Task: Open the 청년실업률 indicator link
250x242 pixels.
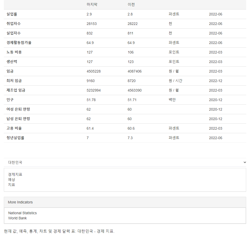Action: click(x=15, y=138)
